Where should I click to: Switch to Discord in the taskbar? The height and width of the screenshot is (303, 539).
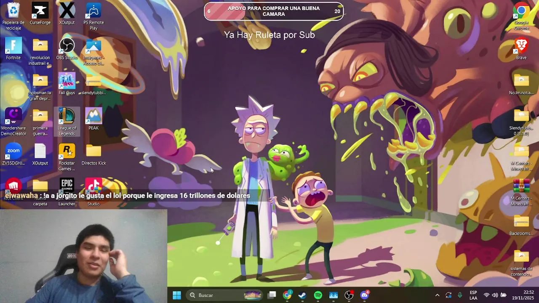(365, 295)
